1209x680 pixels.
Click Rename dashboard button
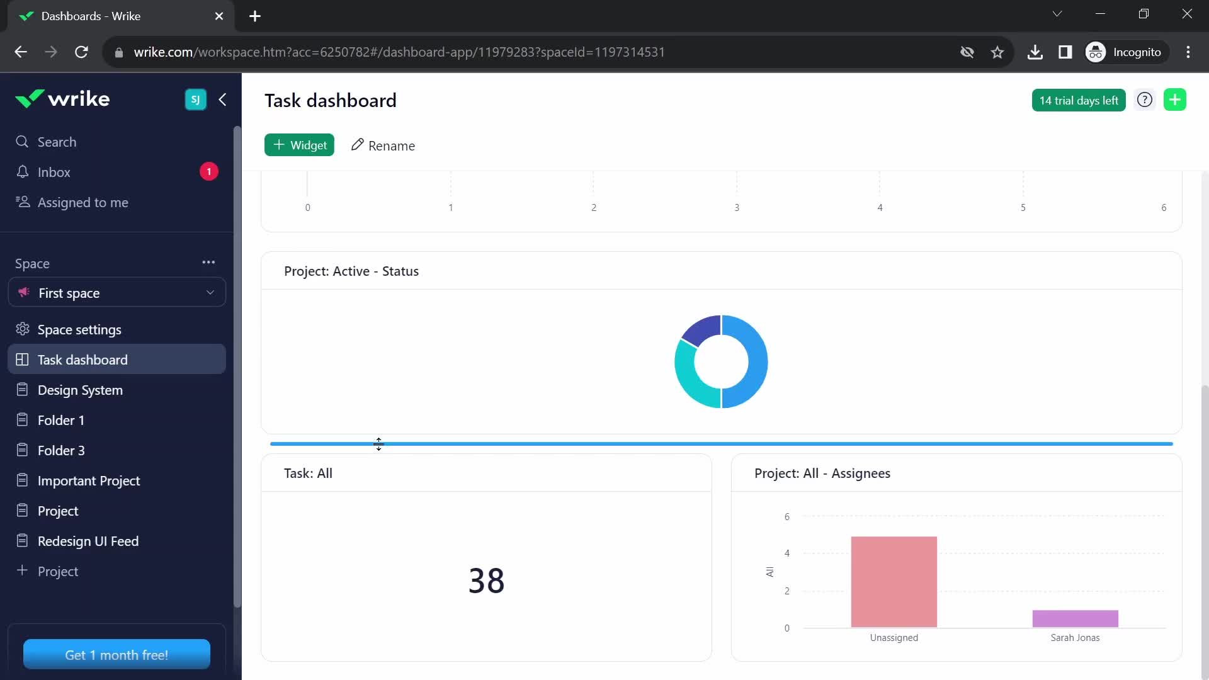click(x=383, y=144)
